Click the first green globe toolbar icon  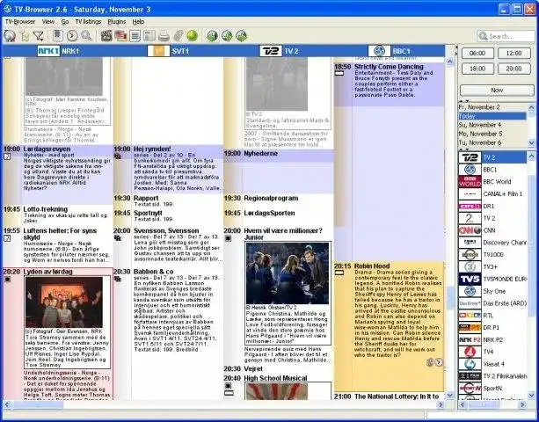point(212,36)
